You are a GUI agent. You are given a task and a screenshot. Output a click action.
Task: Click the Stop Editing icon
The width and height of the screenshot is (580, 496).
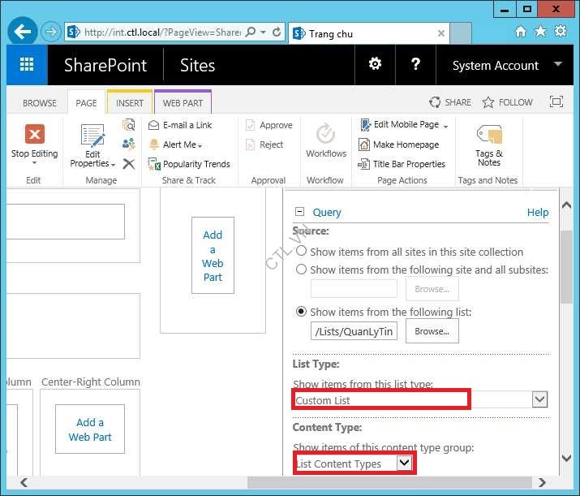click(34, 134)
